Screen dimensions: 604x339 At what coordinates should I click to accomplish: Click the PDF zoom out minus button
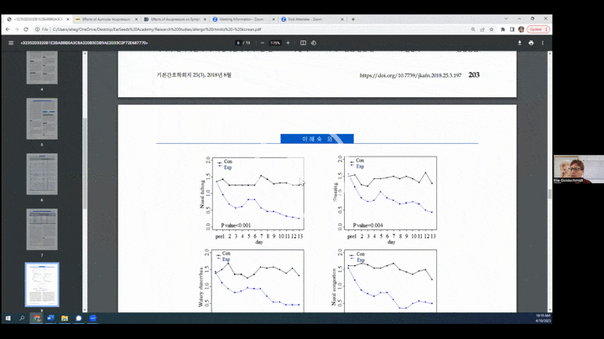(261, 43)
